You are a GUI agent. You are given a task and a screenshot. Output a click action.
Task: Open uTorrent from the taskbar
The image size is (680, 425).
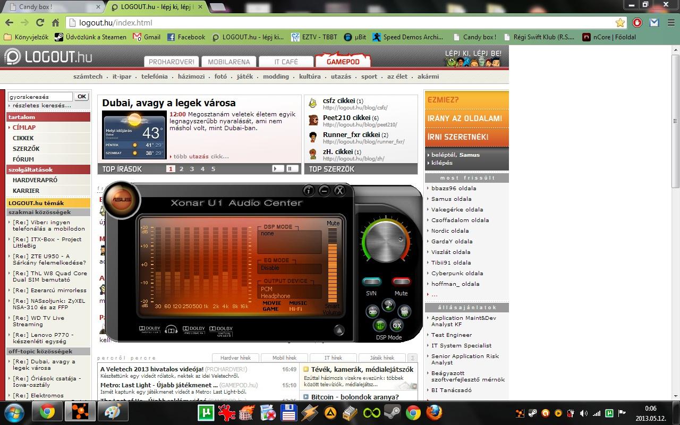coord(206,412)
